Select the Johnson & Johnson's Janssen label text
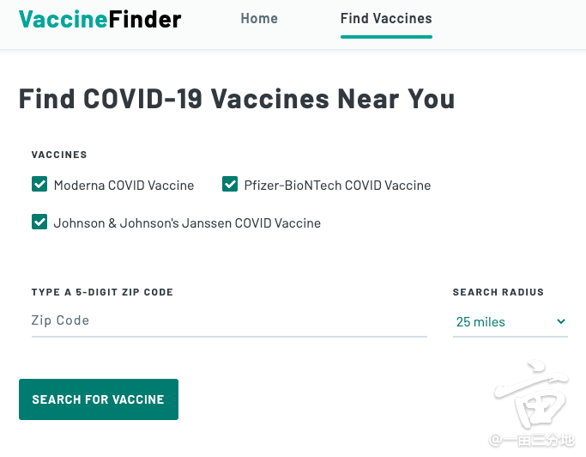 (187, 223)
